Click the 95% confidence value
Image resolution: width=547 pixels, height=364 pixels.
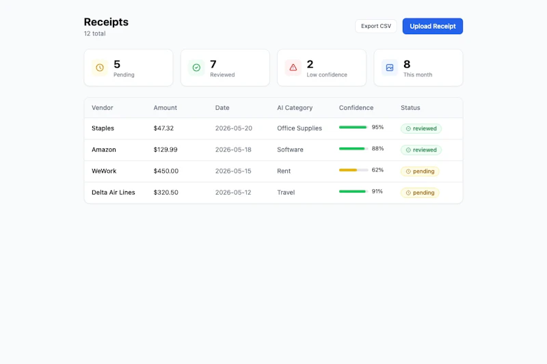coord(377,127)
